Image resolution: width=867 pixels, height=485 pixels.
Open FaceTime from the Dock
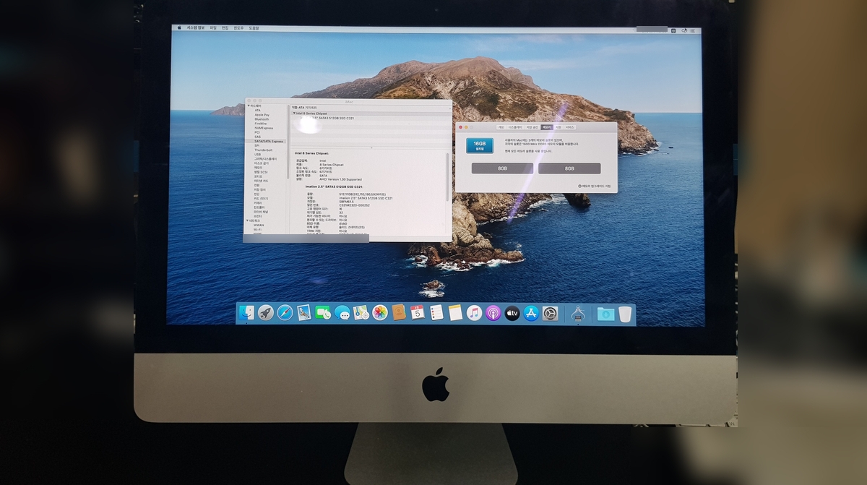[323, 313]
